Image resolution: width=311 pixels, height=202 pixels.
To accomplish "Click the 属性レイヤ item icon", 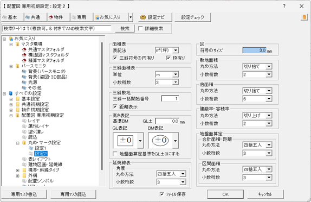I will coord(24,126).
